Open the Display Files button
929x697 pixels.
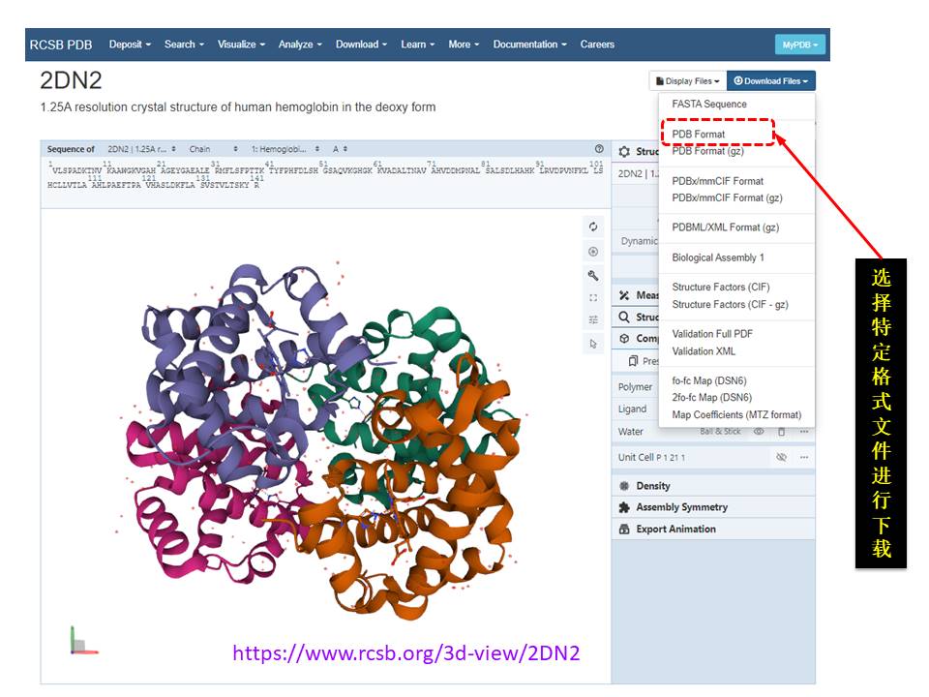pos(688,81)
